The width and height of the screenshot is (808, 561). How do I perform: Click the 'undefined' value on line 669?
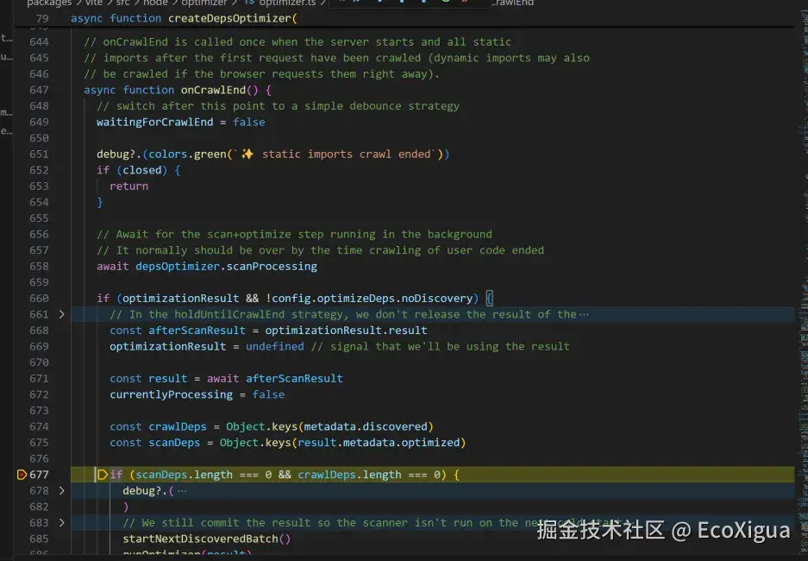click(x=275, y=346)
